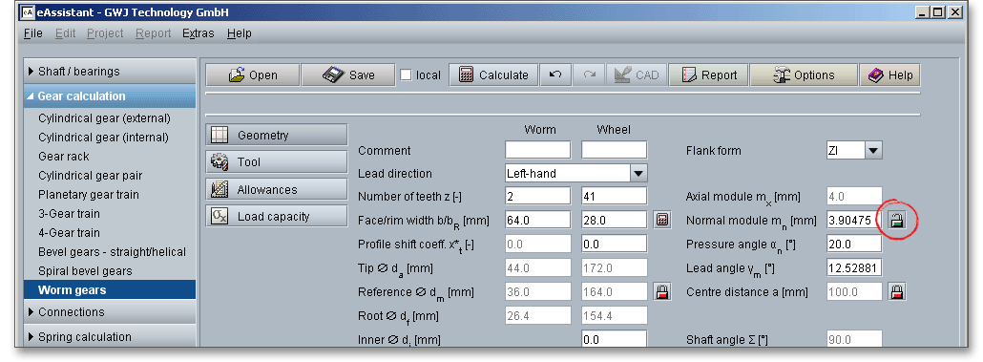
Task: Open the Geometry tab
Action: click(277, 135)
